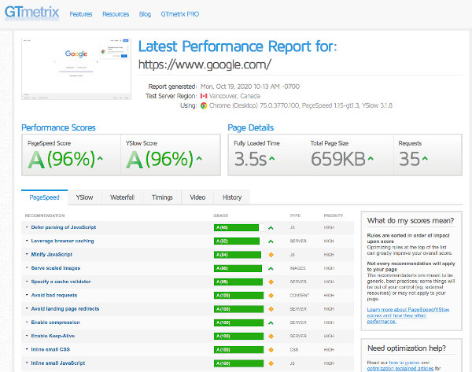
Task: Click the Google page screenshot thumbnail
Action: coord(76,68)
